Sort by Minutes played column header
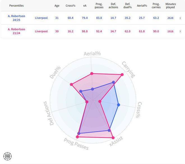This screenshot has width=185, height=164. point(170,6)
